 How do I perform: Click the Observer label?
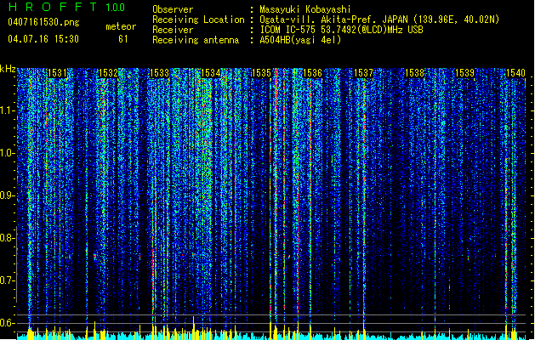173,9
